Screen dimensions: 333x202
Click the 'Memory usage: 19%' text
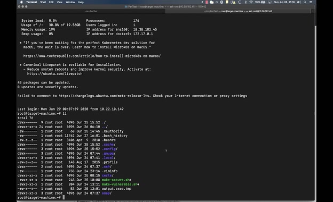(38, 29)
